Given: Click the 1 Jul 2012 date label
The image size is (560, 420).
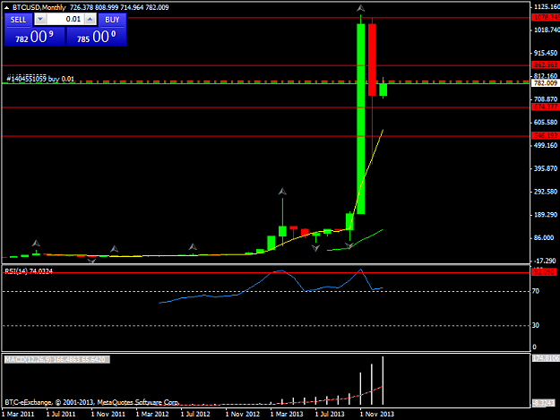Looking at the screenshot, I should tap(195, 414).
